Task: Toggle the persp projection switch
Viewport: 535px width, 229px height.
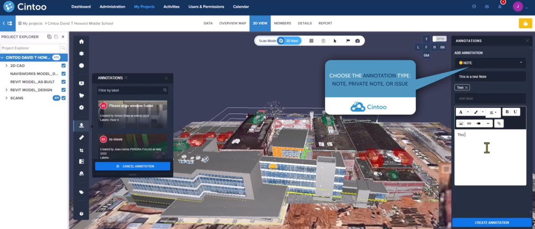Action: 440,39
